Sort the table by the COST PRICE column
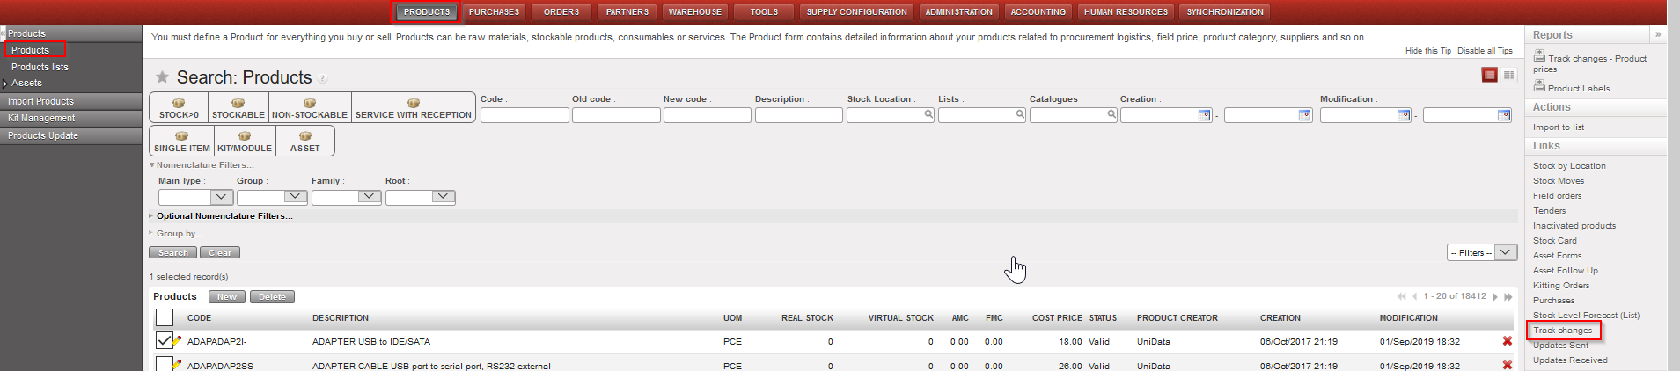Viewport: 1680px width, 371px height. (1057, 318)
